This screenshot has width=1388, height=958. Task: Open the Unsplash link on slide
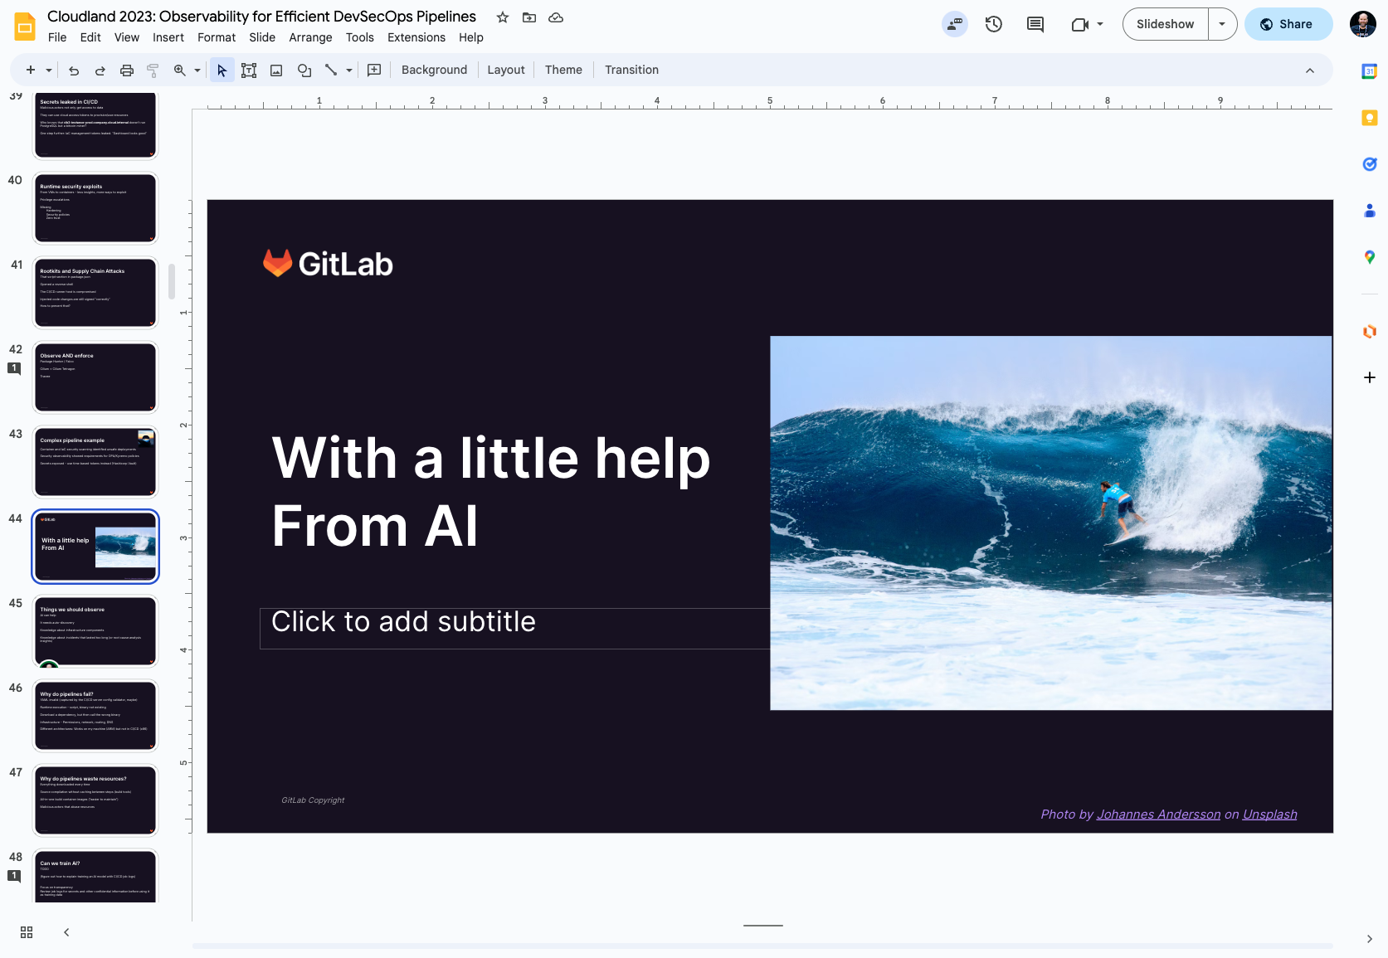click(x=1269, y=815)
